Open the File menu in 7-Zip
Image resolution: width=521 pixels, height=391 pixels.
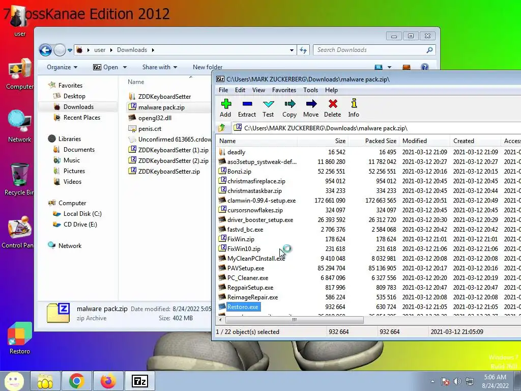[223, 90]
